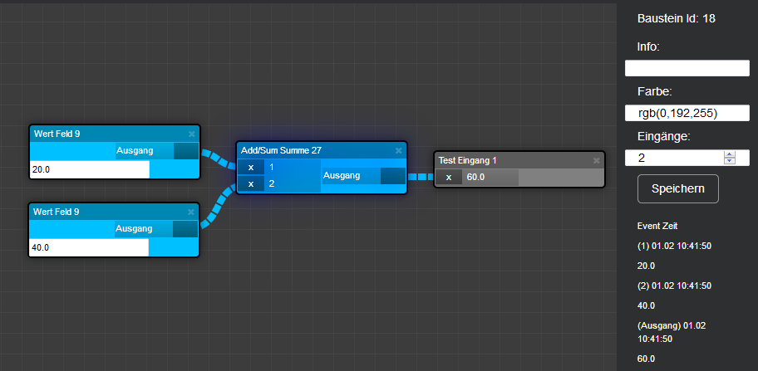The image size is (758, 371).
Task: Click the Speichern button
Action: [x=677, y=188]
